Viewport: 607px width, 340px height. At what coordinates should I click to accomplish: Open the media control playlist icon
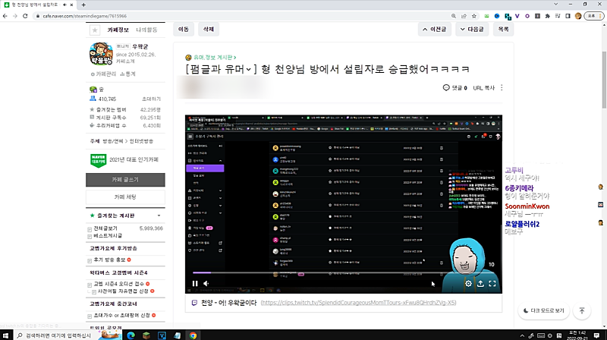(558, 16)
